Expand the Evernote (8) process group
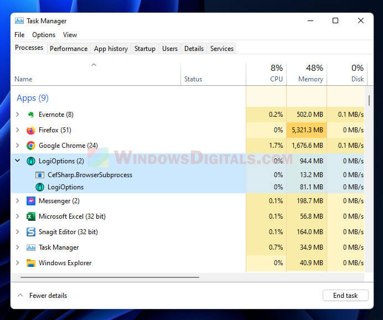 pyautogui.click(x=17, y=114)
